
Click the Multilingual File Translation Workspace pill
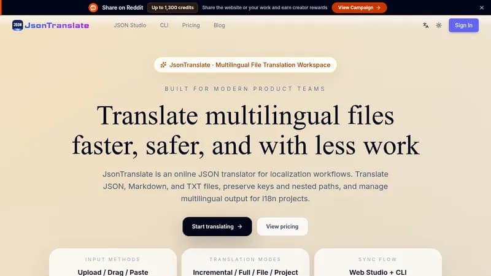(245, 65)
